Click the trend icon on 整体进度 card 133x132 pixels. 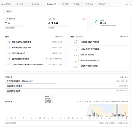[x=7, y=19]
